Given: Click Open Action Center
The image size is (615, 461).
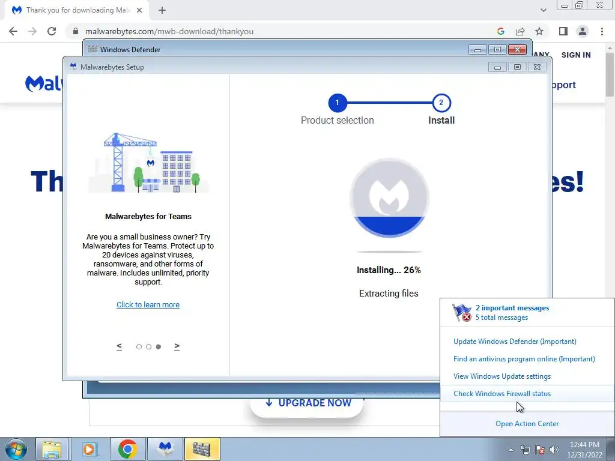Looking at the screenshot, I should point(527,424).
